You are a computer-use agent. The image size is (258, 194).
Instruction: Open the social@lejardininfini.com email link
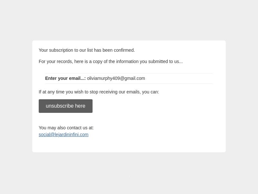click(64, 135)
